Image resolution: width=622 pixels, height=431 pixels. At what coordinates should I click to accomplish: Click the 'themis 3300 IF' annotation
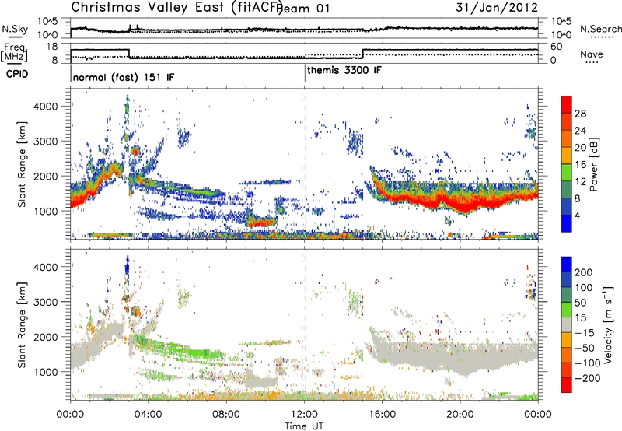click(x=344, y=70)
